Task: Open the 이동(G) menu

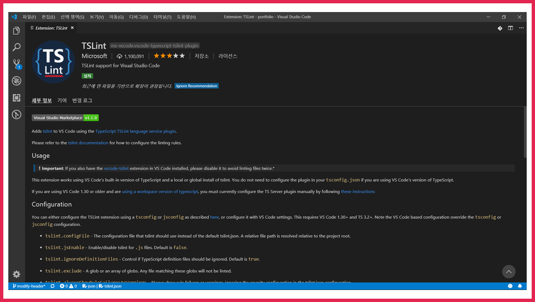Action: (x=116, y=17)
